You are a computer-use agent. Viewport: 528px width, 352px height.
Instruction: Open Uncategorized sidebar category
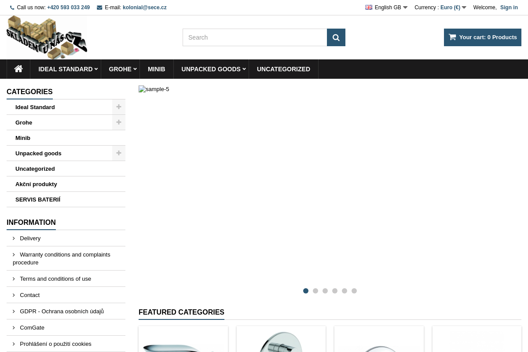[35, 169]
